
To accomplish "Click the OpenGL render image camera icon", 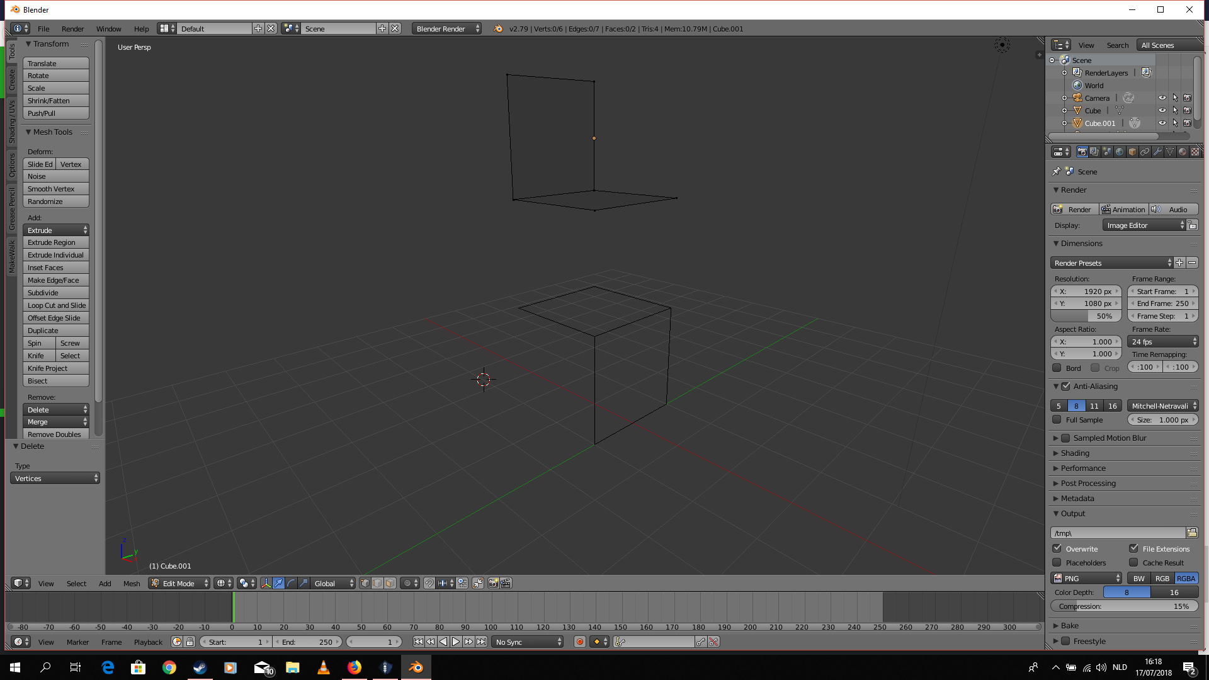I will 493,583.
